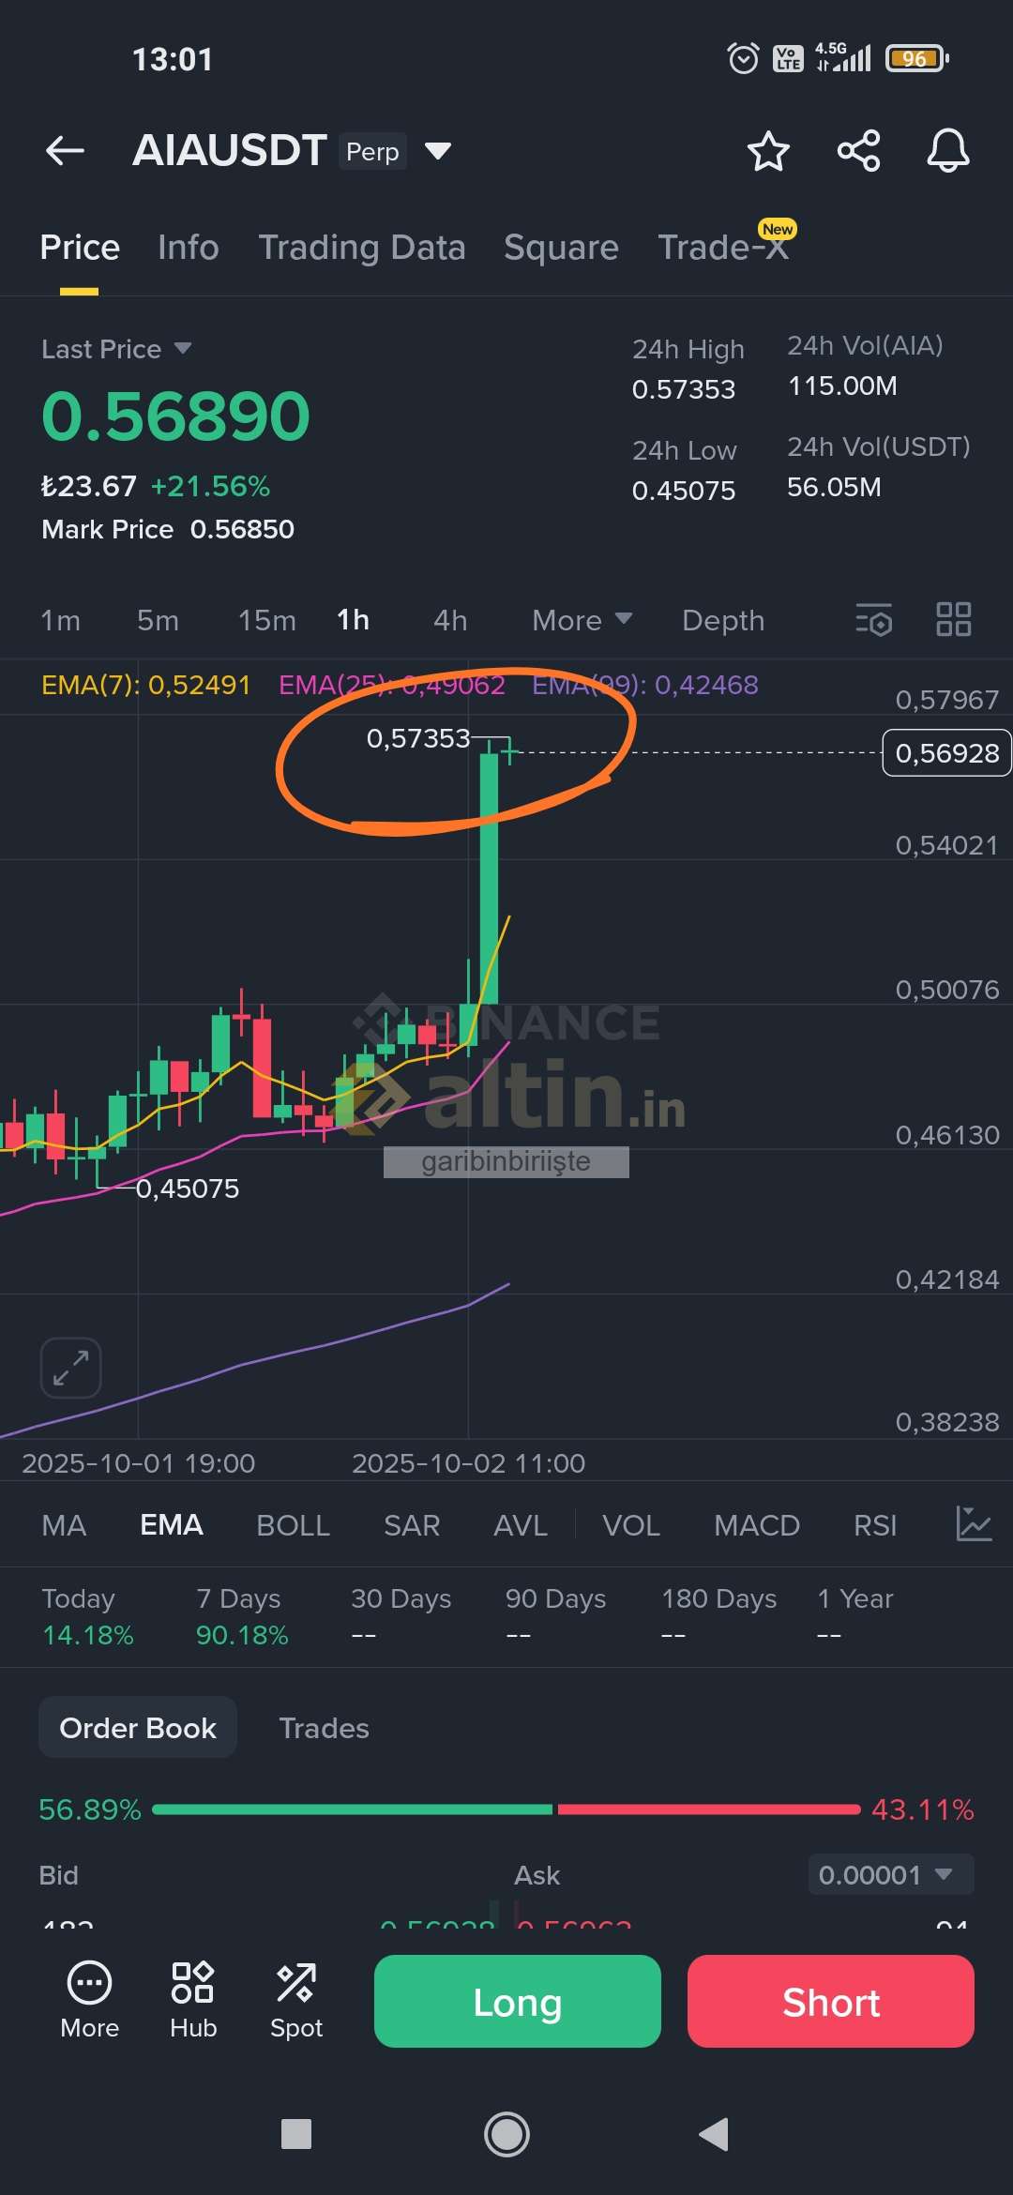Image resolution: width=1013 pixels, height=2195 pixels.
Task: Open the Hub icon
Action: tap(193, 2001)
